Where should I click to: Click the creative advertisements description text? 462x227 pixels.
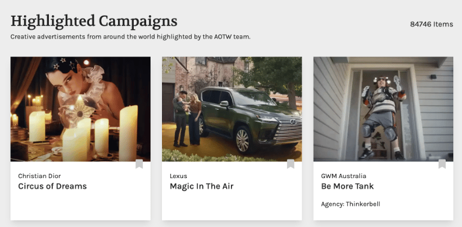coord(130,37)
